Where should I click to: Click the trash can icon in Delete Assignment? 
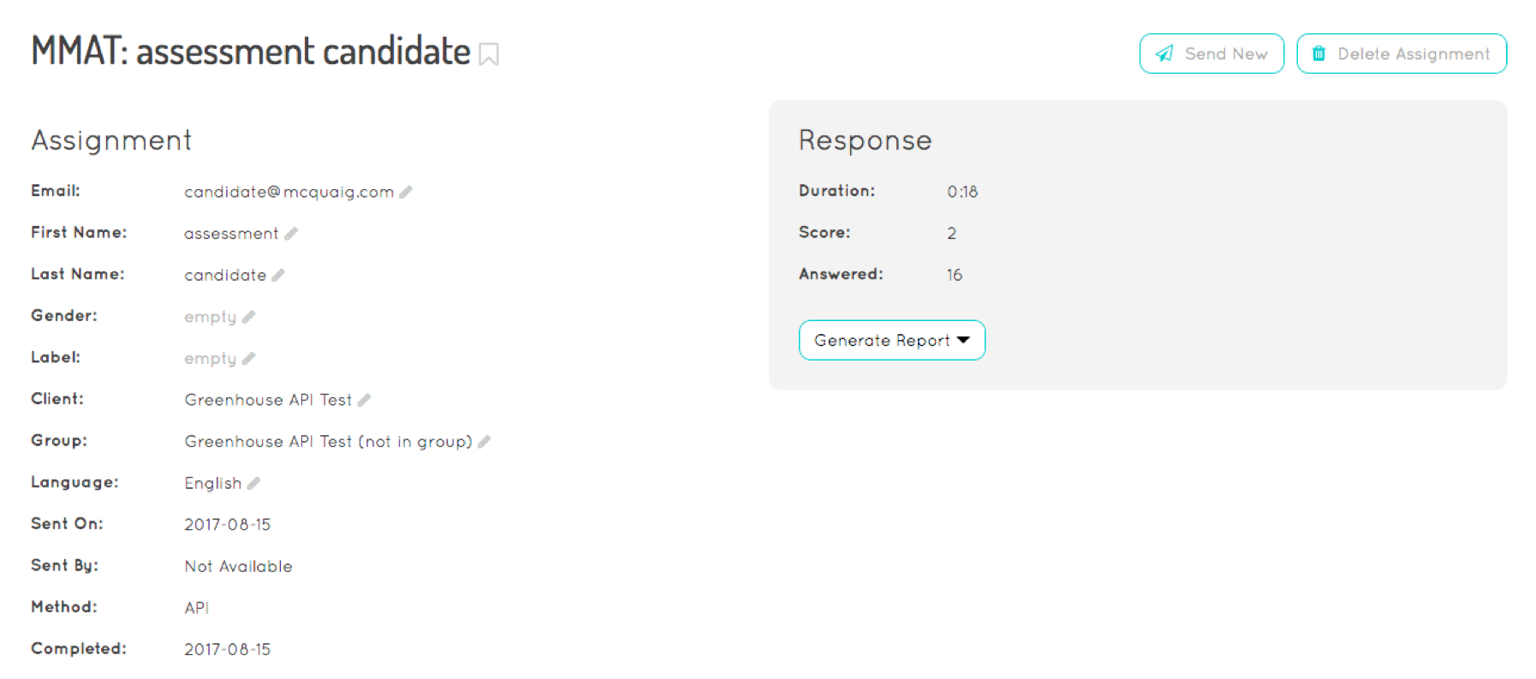[1319, 54]
